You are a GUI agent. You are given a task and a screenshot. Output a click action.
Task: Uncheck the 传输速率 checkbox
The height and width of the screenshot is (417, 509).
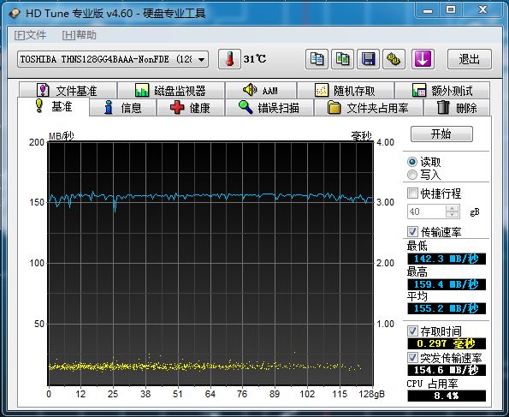pyautogui.click(x=412, y=231)
